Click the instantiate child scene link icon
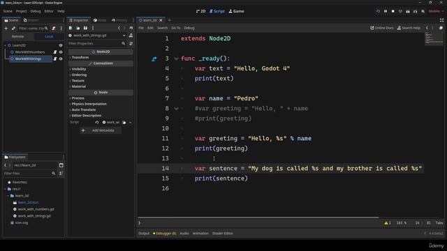 (x=13, y=28)
